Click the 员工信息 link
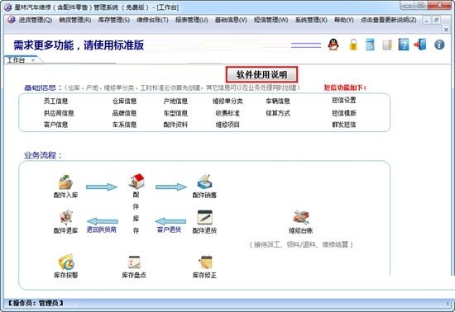Image resolution: width=455 pixels, height=312 pixels. tap(55, 101)
